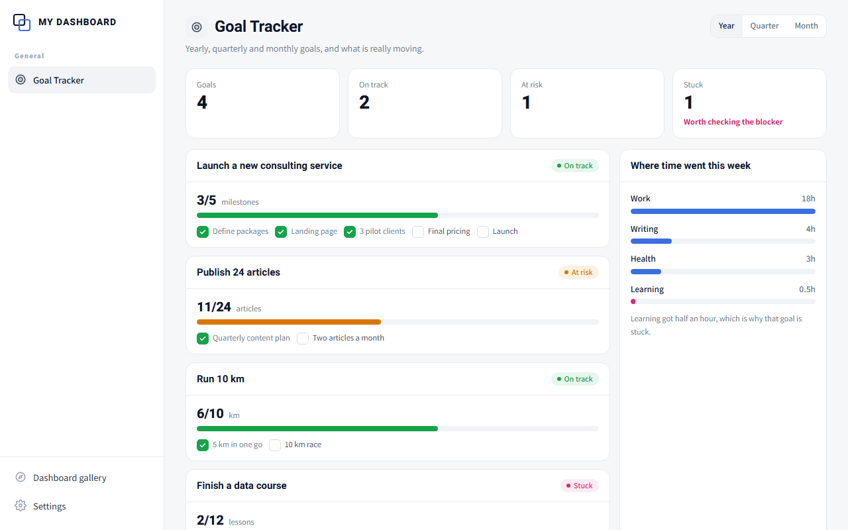Check the Final pricing milestone
This screenshot has width=848, height=530.
[418, 232]
